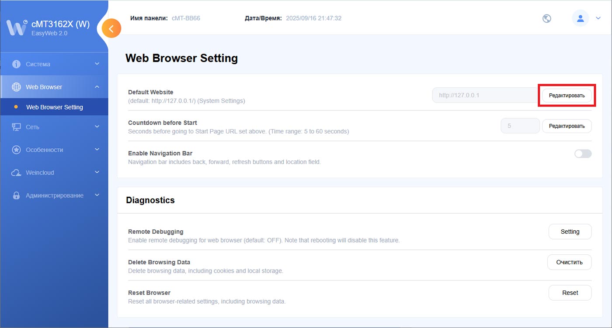Expand the Администрирование section chevron

click(97, 195)
